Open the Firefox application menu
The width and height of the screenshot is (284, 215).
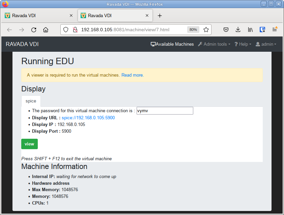pyautogui.click(x=275, y=30)
